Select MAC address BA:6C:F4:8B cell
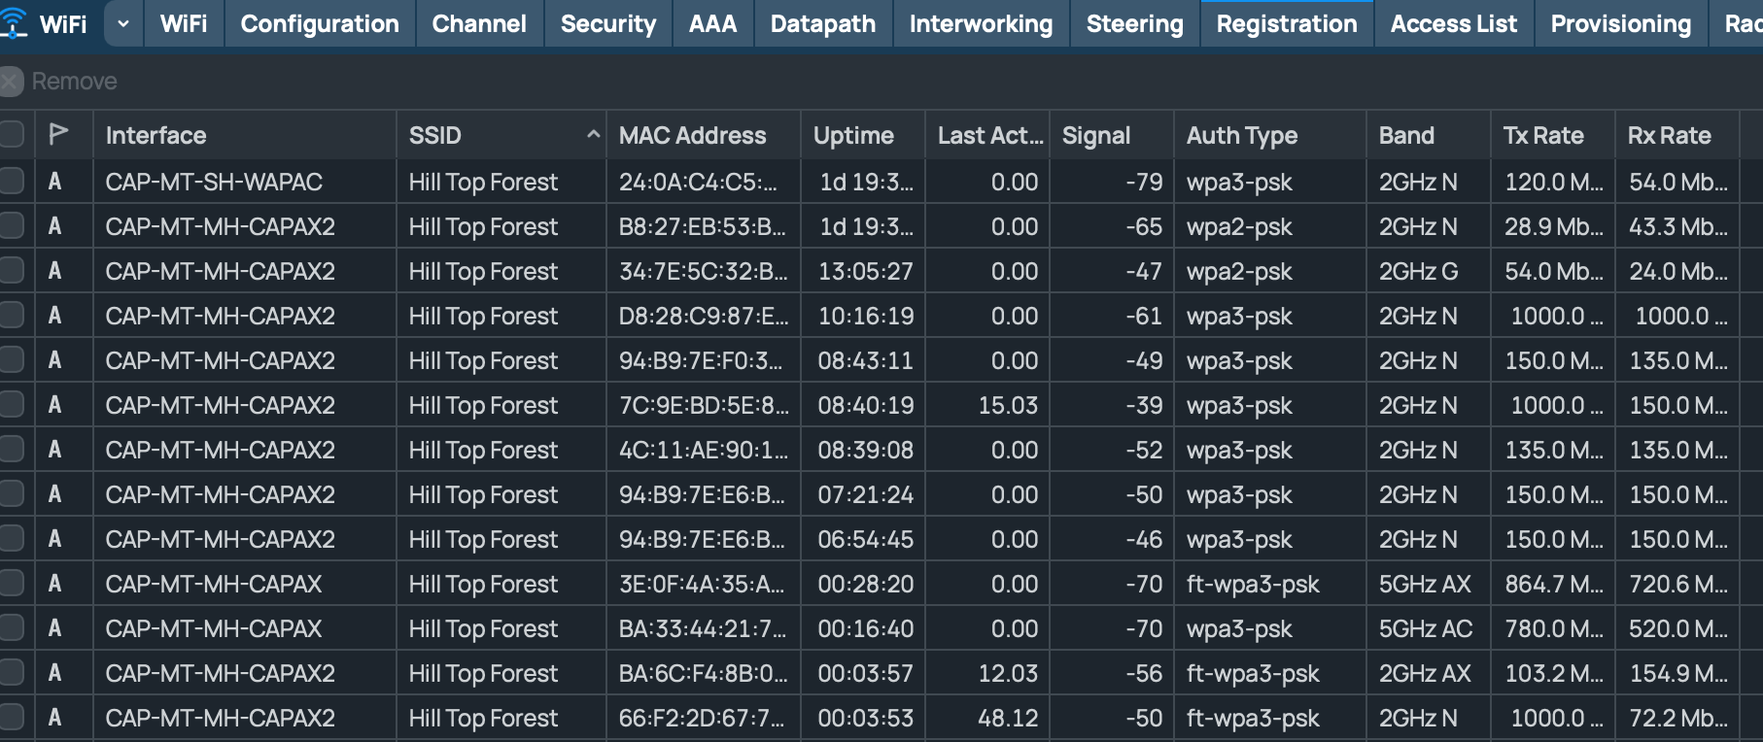This screenshot has width=1763, height=742. coord(704,673)
